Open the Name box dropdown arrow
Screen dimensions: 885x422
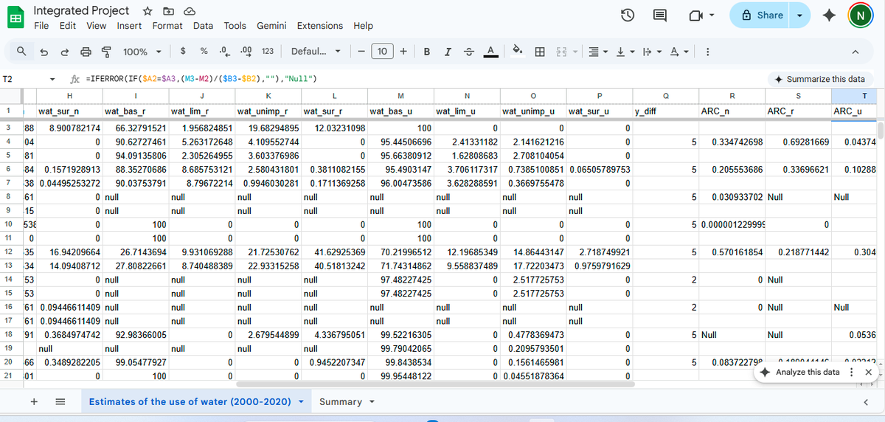[53, 79]
